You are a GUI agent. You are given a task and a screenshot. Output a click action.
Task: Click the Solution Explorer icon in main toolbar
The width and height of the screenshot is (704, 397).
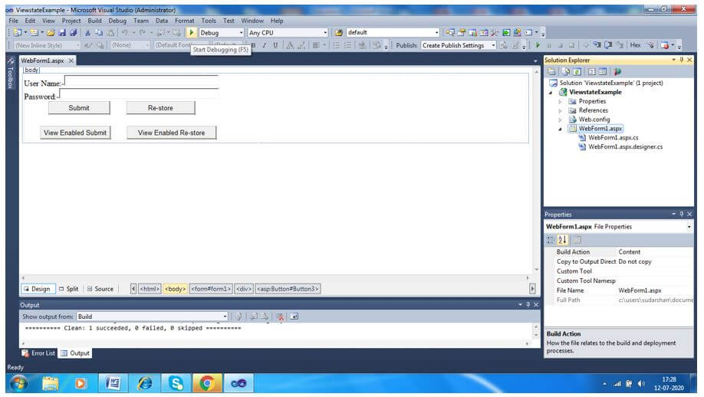point(450,32)
